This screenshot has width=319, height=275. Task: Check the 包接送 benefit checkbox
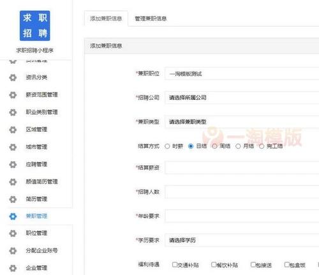253,265
